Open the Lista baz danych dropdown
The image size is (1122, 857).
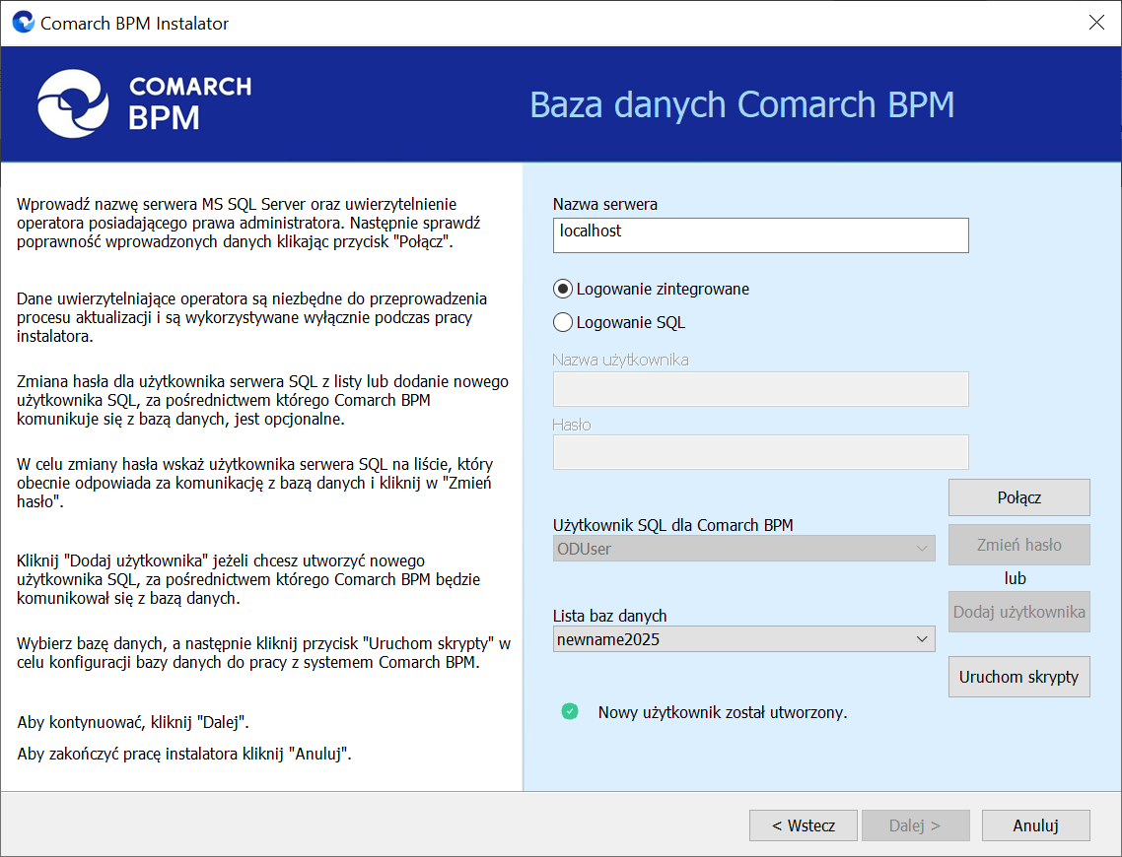743,639
